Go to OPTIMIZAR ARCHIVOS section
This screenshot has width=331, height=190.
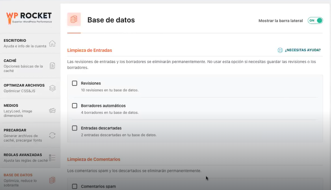(30, 88)
